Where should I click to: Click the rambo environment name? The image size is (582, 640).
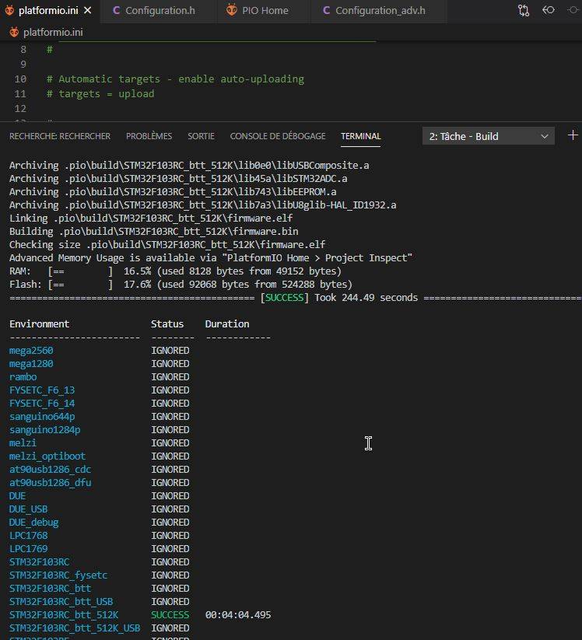coord(23,376)
